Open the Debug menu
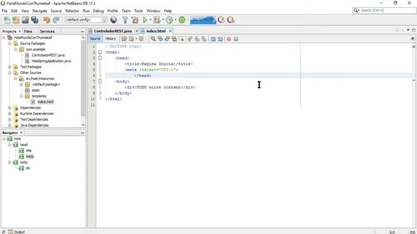Screen dimensions: 417x234 pyautogui.click(x=98, y=11)
